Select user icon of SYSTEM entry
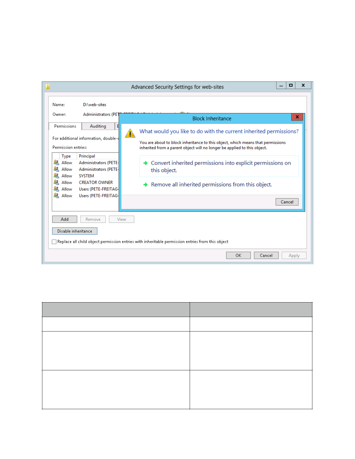The width and height of the screenshot is (355, 459). coord(56,176)
